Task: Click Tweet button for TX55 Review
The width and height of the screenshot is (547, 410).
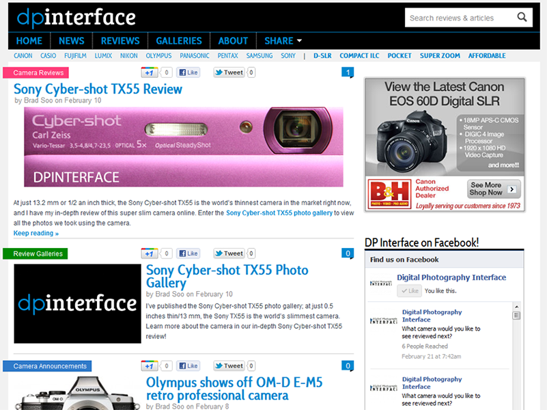Action: (229, 72)
